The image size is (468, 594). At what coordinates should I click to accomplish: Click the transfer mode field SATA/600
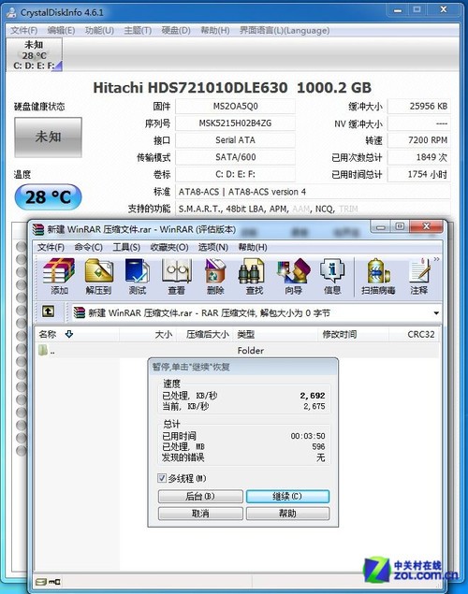click(235, 157)
